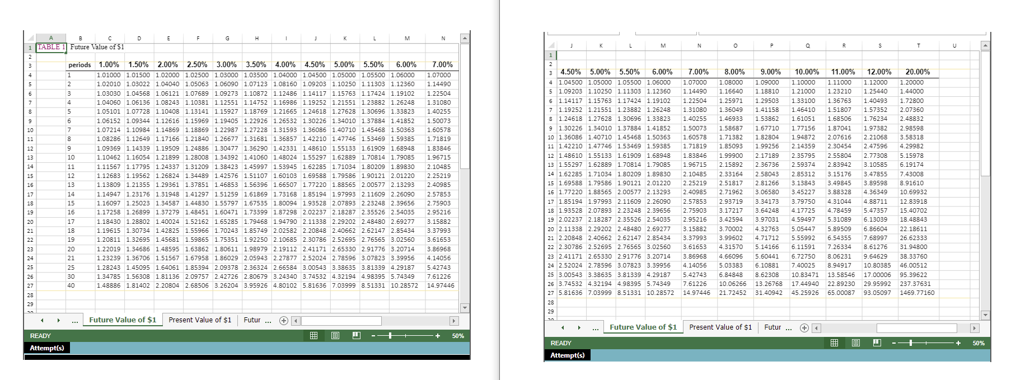The height and width of the screenshot is (380, 1016).
Task: Open 50% zoom level dialog, left window
Action: [x=458, y=336]
